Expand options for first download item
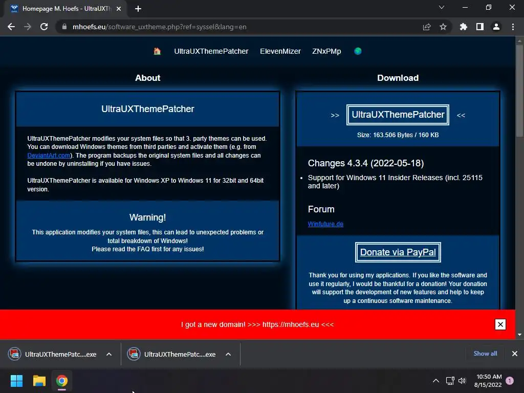The image size is (524, 393). click(109, 354)
